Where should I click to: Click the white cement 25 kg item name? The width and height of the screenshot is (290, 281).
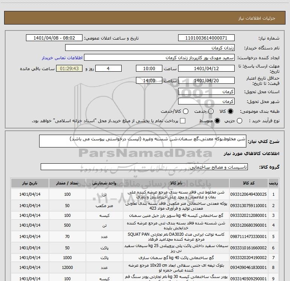point(176,248)
